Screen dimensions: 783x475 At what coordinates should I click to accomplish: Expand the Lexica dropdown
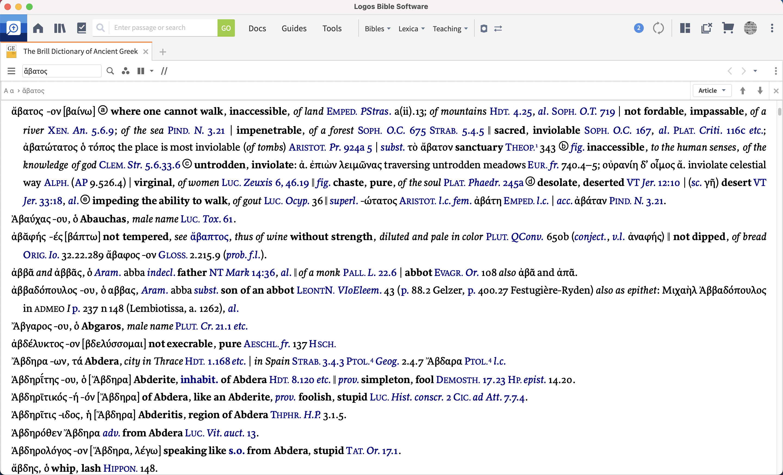(x=411, y=29)
